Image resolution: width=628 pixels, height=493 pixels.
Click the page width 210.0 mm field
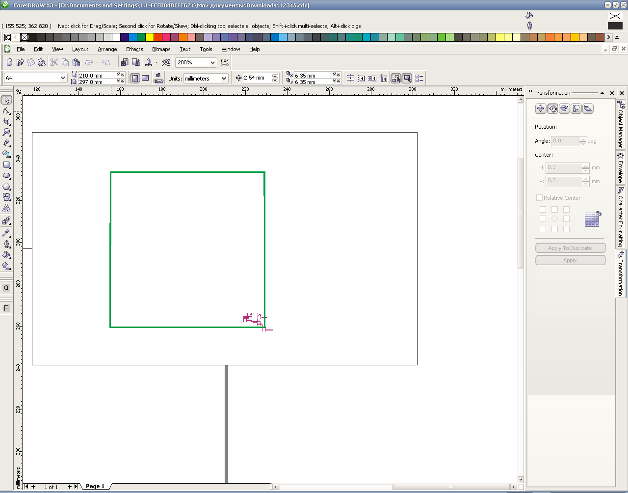[x=97, y=75]
